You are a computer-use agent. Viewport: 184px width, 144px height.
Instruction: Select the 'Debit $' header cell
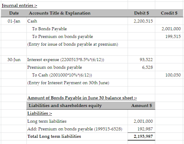[x=142, y=13]
